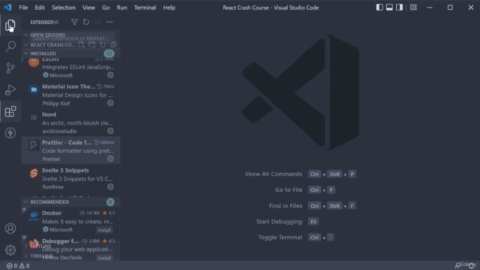The image size is (480, 270).
Task: Toggle Secondary Side Bar layout button
Action: click(x=399, y=7)
